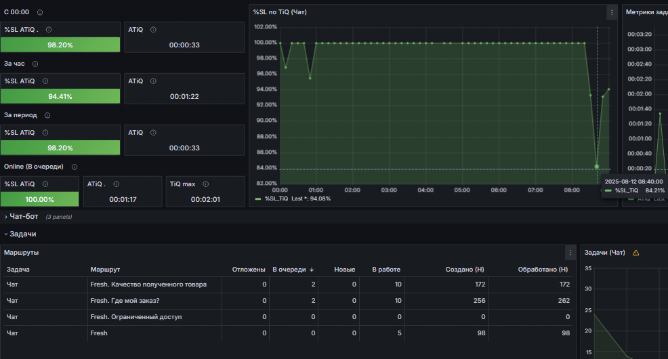Click info icon next to 'С 00:00'
This screenshot has width=668, height=359.
[40, 12]
